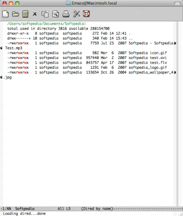The height and width of the screenshot is (216, 183).
Task: Go to the parent directory '..' entry
Action: pyautogui.click(x=131, y=39)
